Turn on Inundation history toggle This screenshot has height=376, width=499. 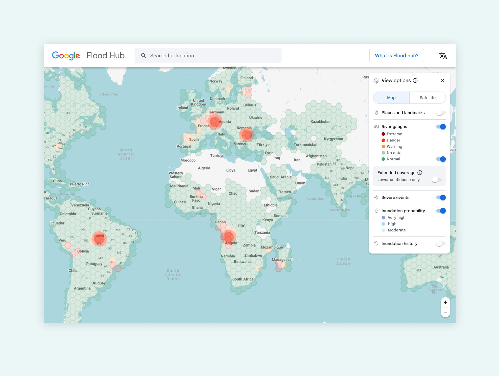(x=441, y=243)
